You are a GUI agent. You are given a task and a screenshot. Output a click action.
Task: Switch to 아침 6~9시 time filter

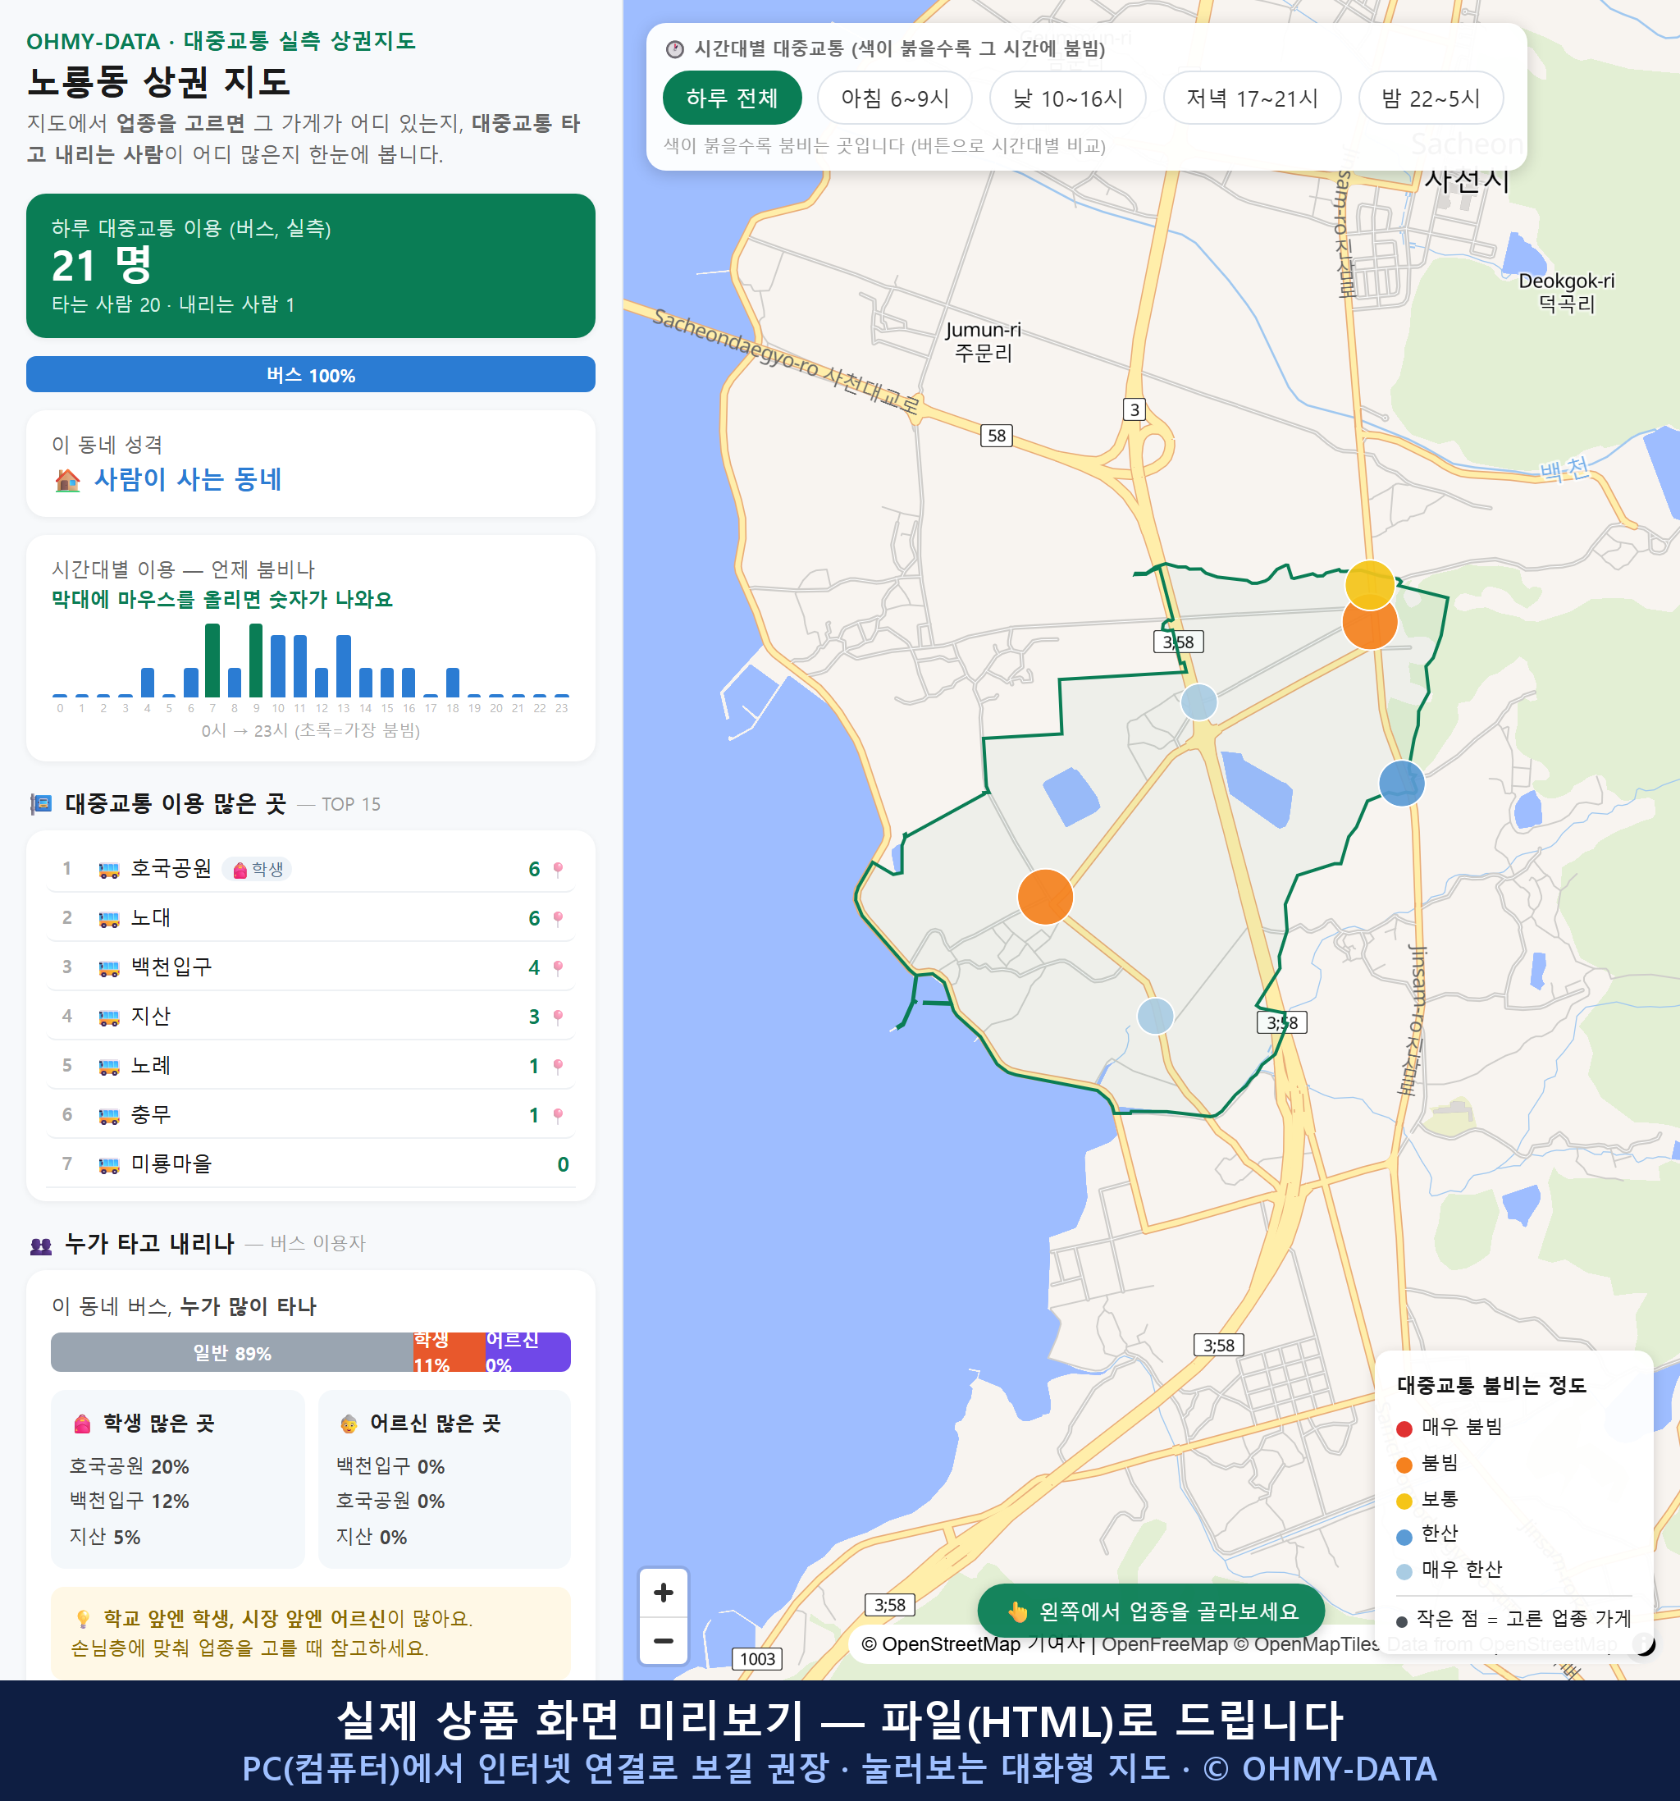click(x=895, y=98)
